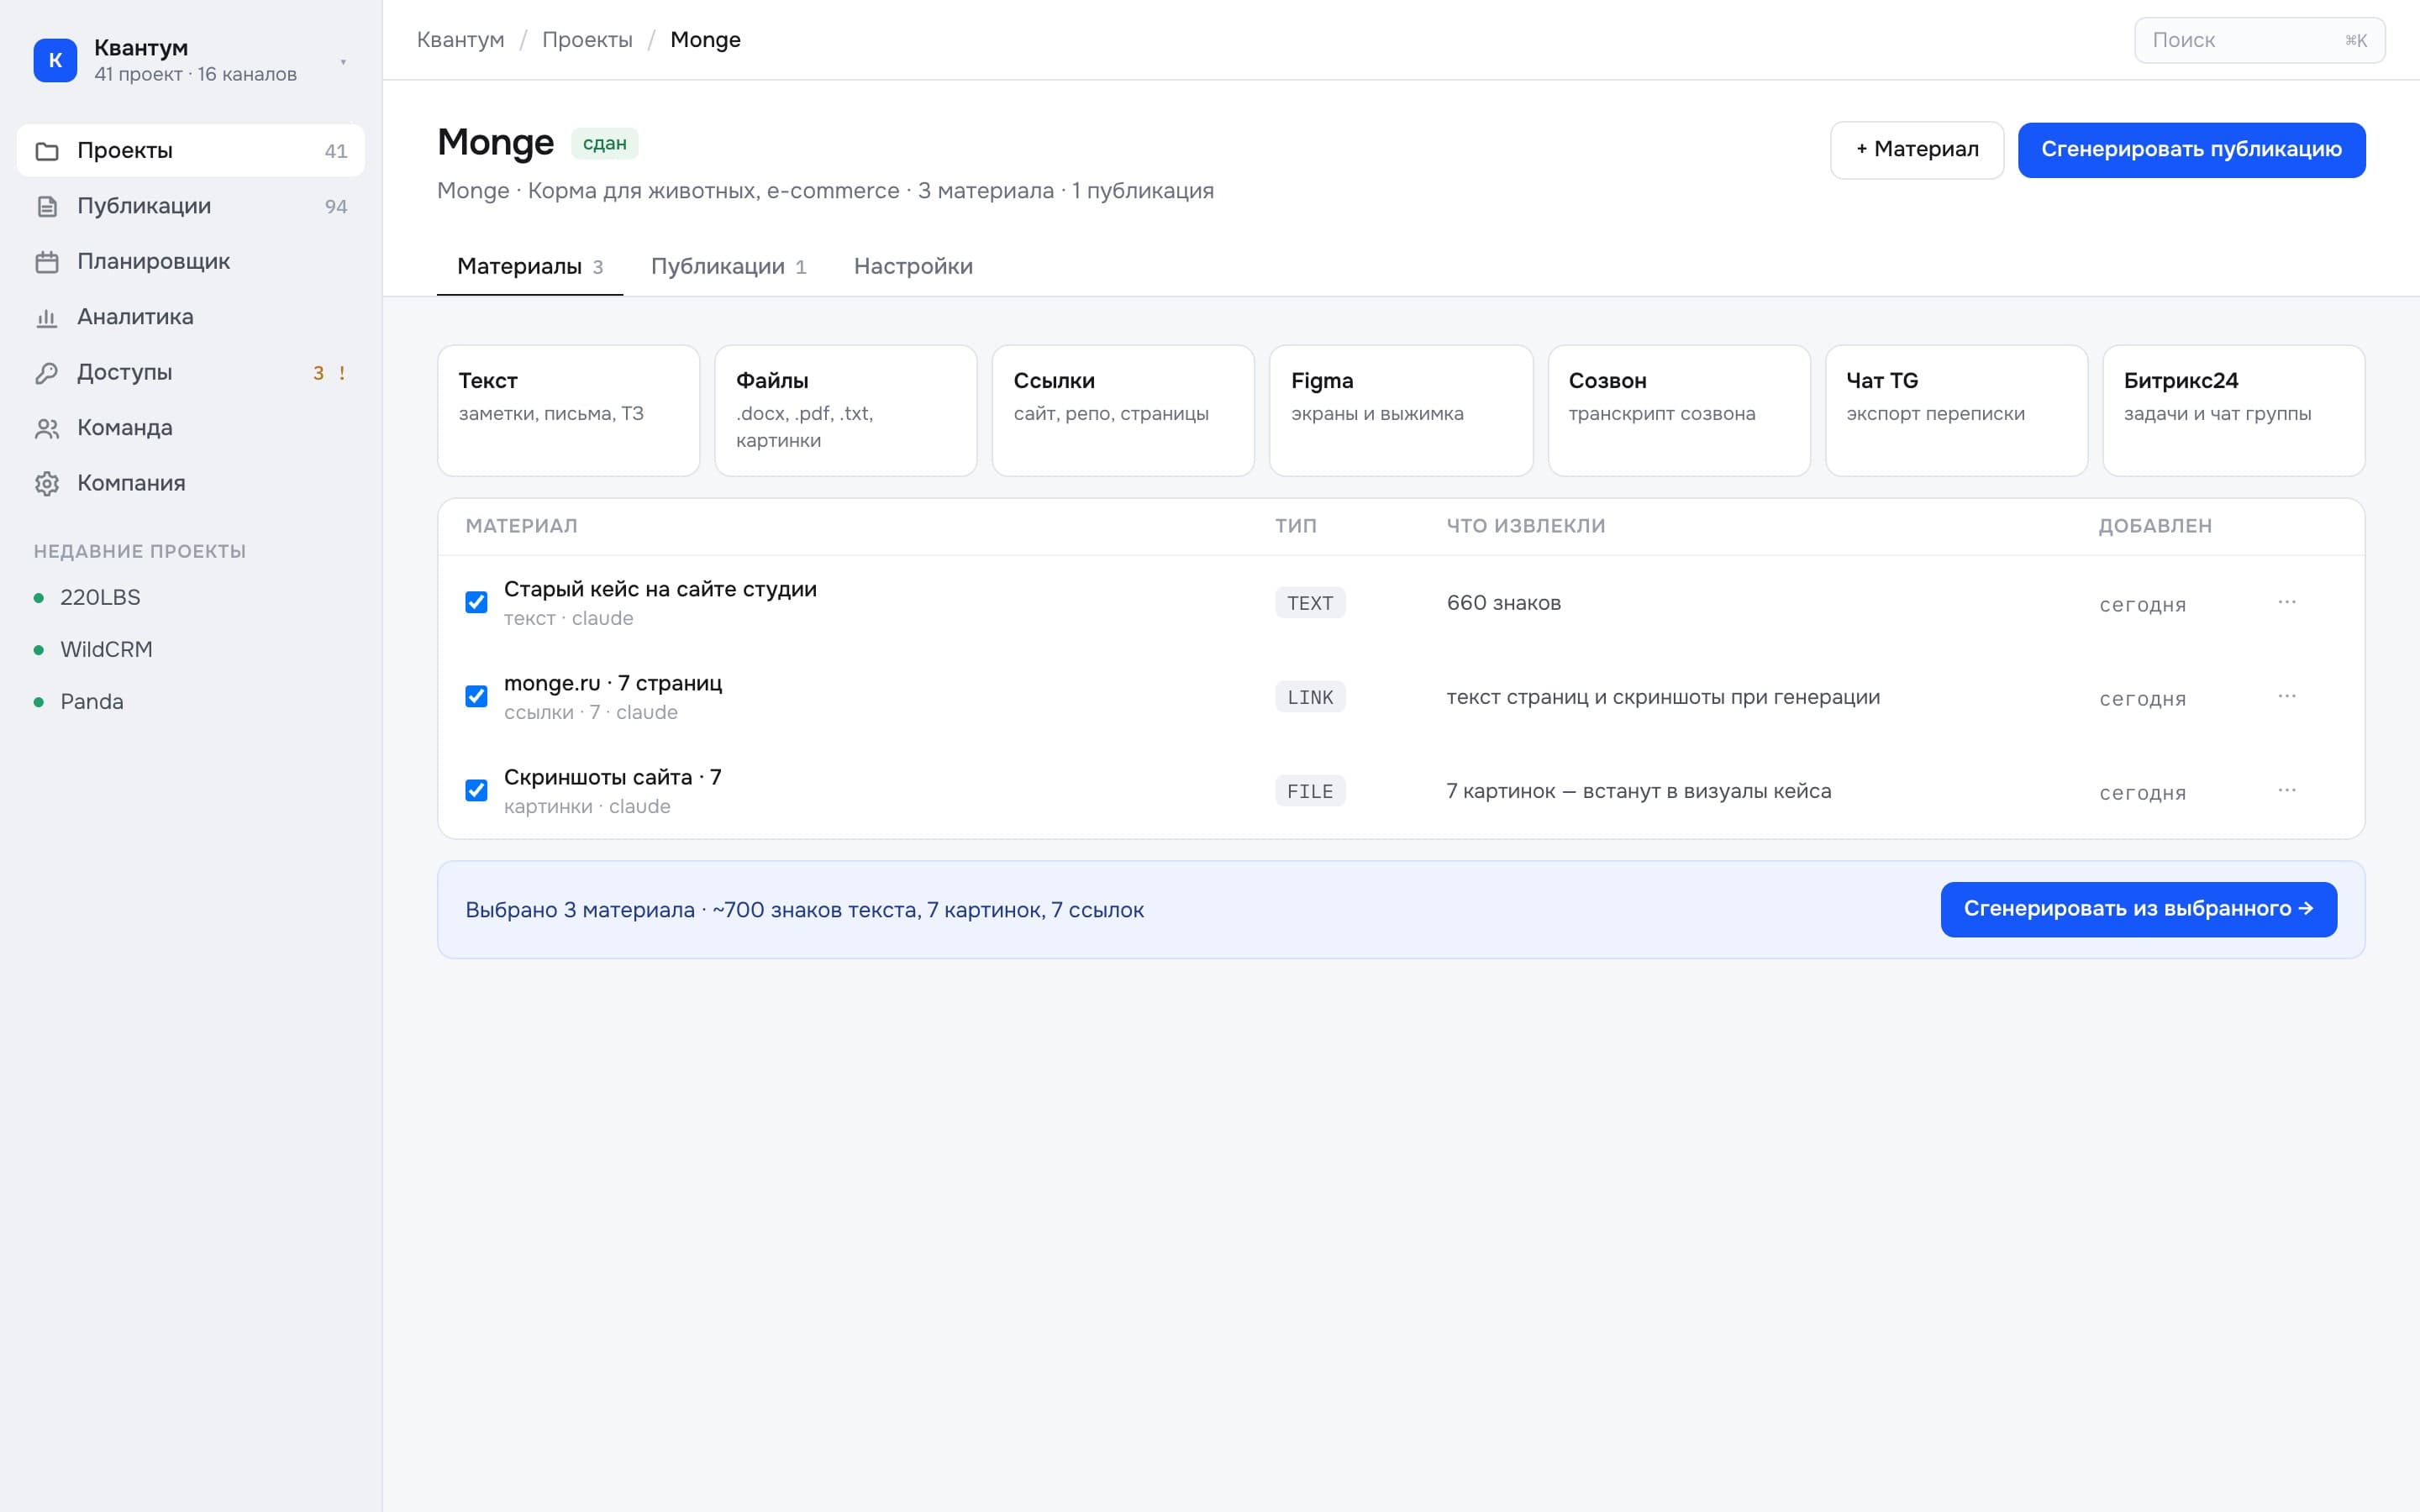The height and width of the screenshot is (1512, 2420).
Task: Add material via Ссылки card
Action: pyautogui.click(x=1123, y=411)
